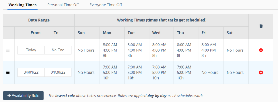Click Friday No Hours cell in April rule

[x=211, y=73]
